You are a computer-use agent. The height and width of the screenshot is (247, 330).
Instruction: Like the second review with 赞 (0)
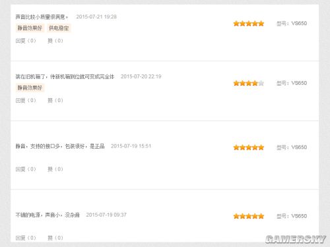tap(55, 100)
